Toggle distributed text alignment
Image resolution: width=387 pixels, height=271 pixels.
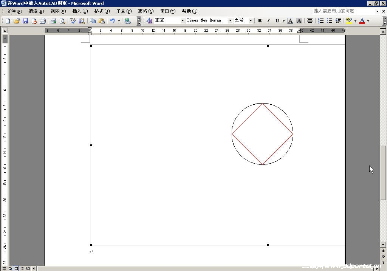point(310,21)
